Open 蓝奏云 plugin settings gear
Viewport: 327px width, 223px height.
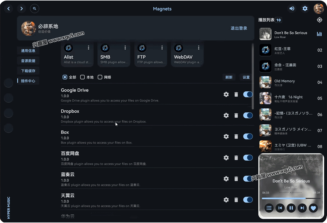[x=226, y=179]
